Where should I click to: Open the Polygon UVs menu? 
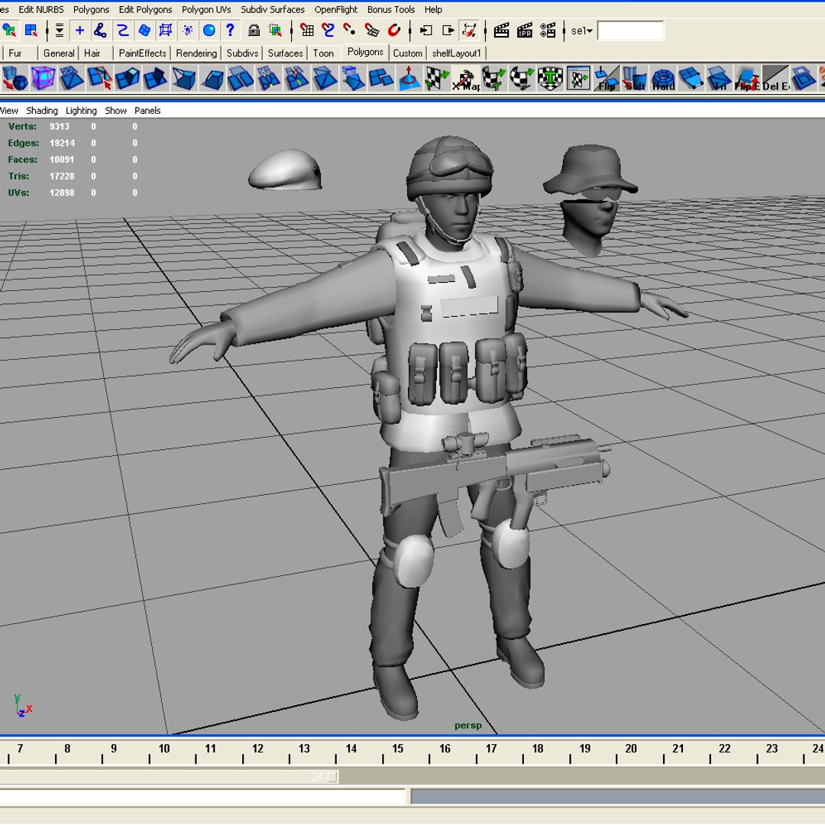[x=206, y=9]
